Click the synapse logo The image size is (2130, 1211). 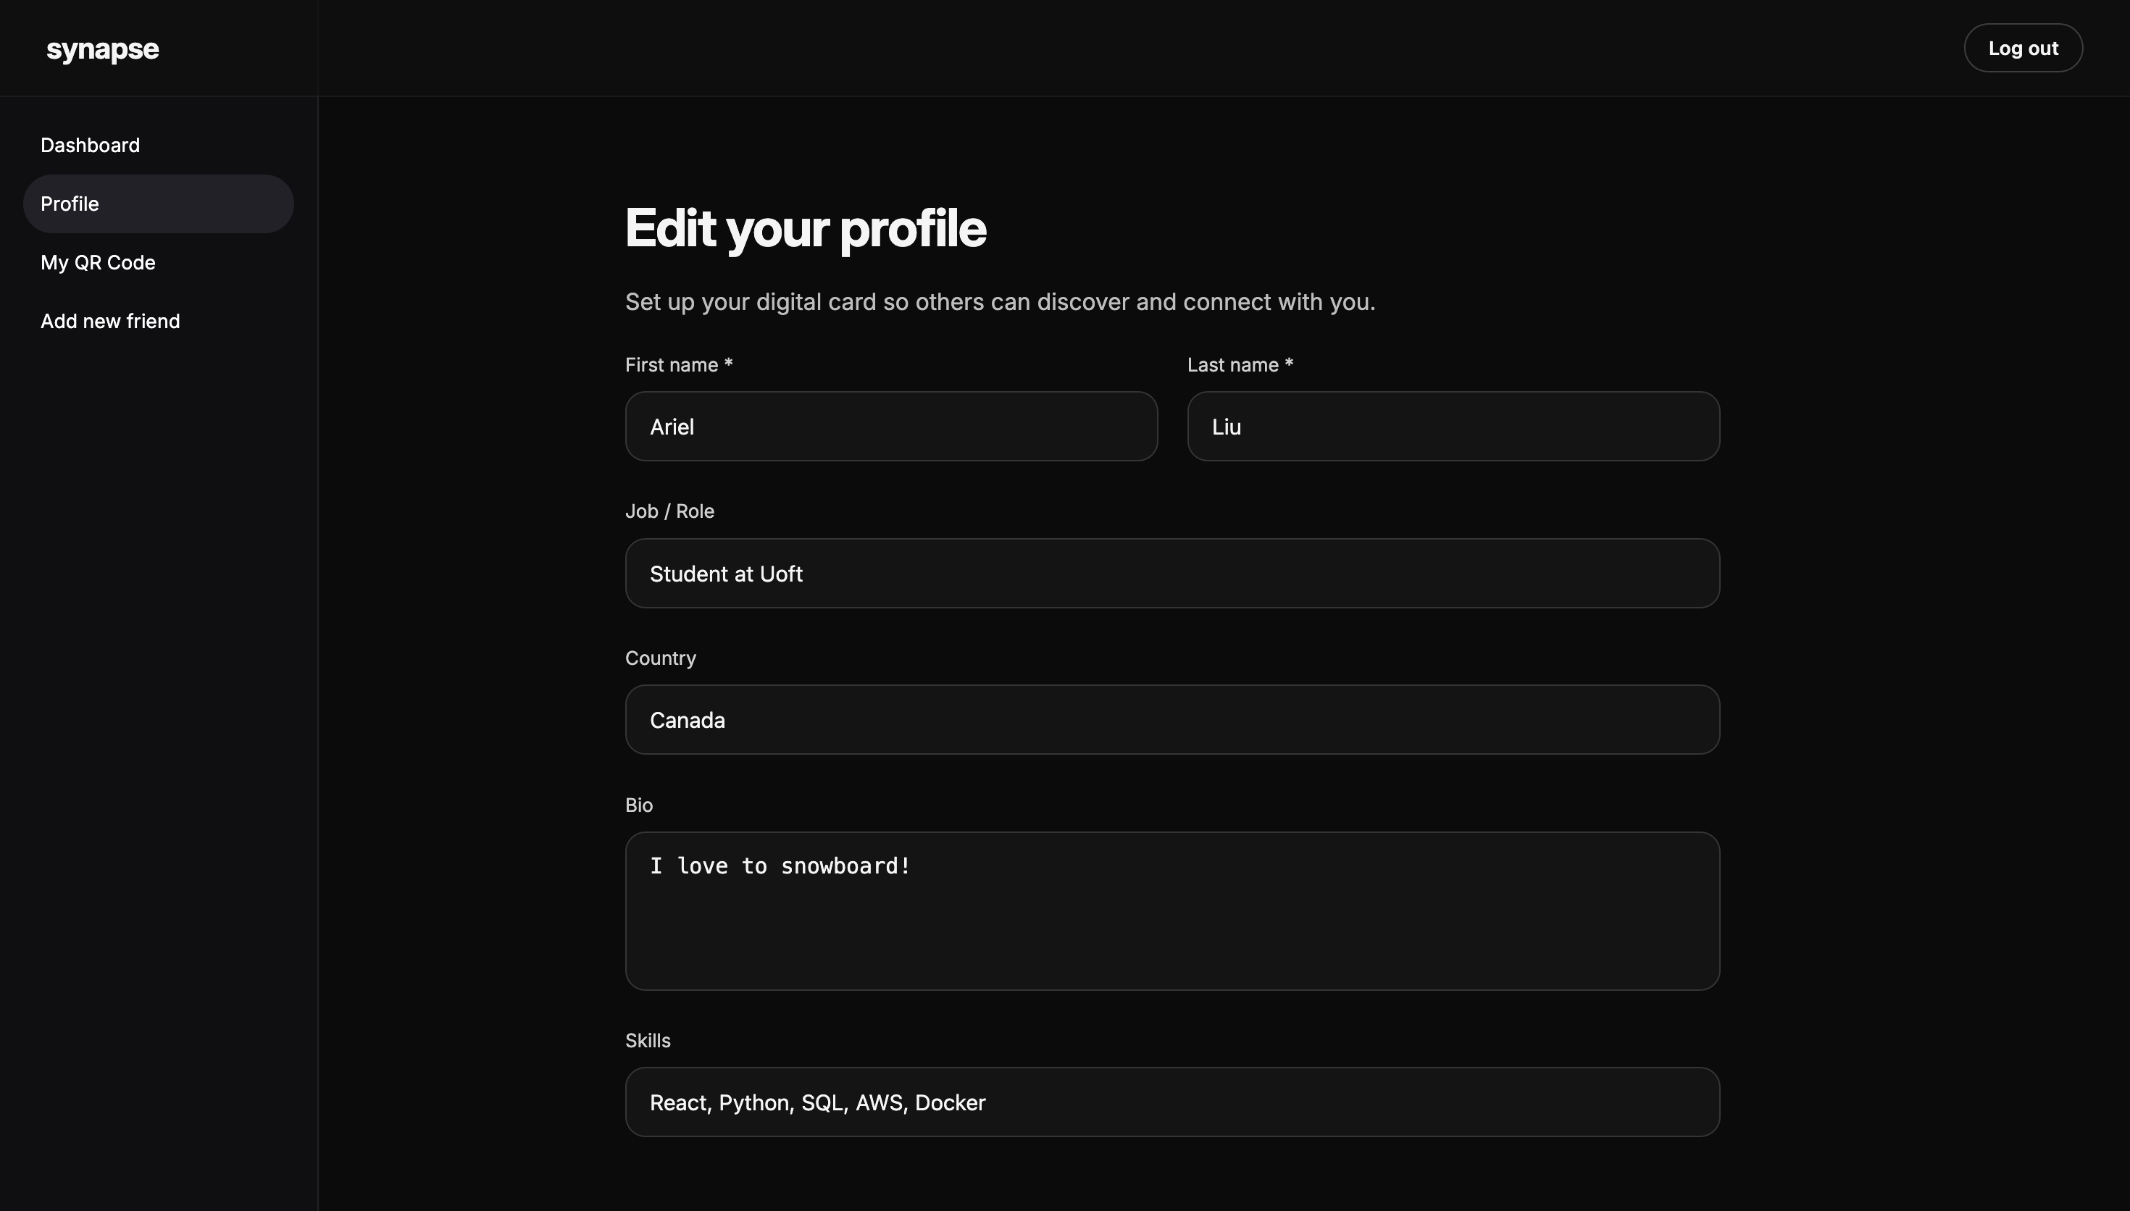[102, 50]
